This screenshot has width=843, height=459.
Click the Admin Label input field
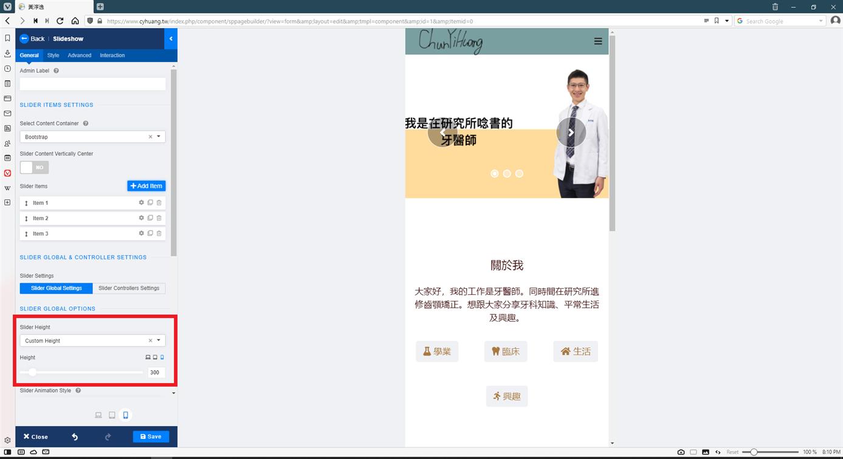click(92, 85)
